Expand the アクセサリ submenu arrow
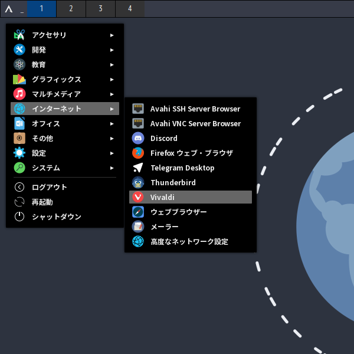354x354 pixels. (x=112, y=35)
